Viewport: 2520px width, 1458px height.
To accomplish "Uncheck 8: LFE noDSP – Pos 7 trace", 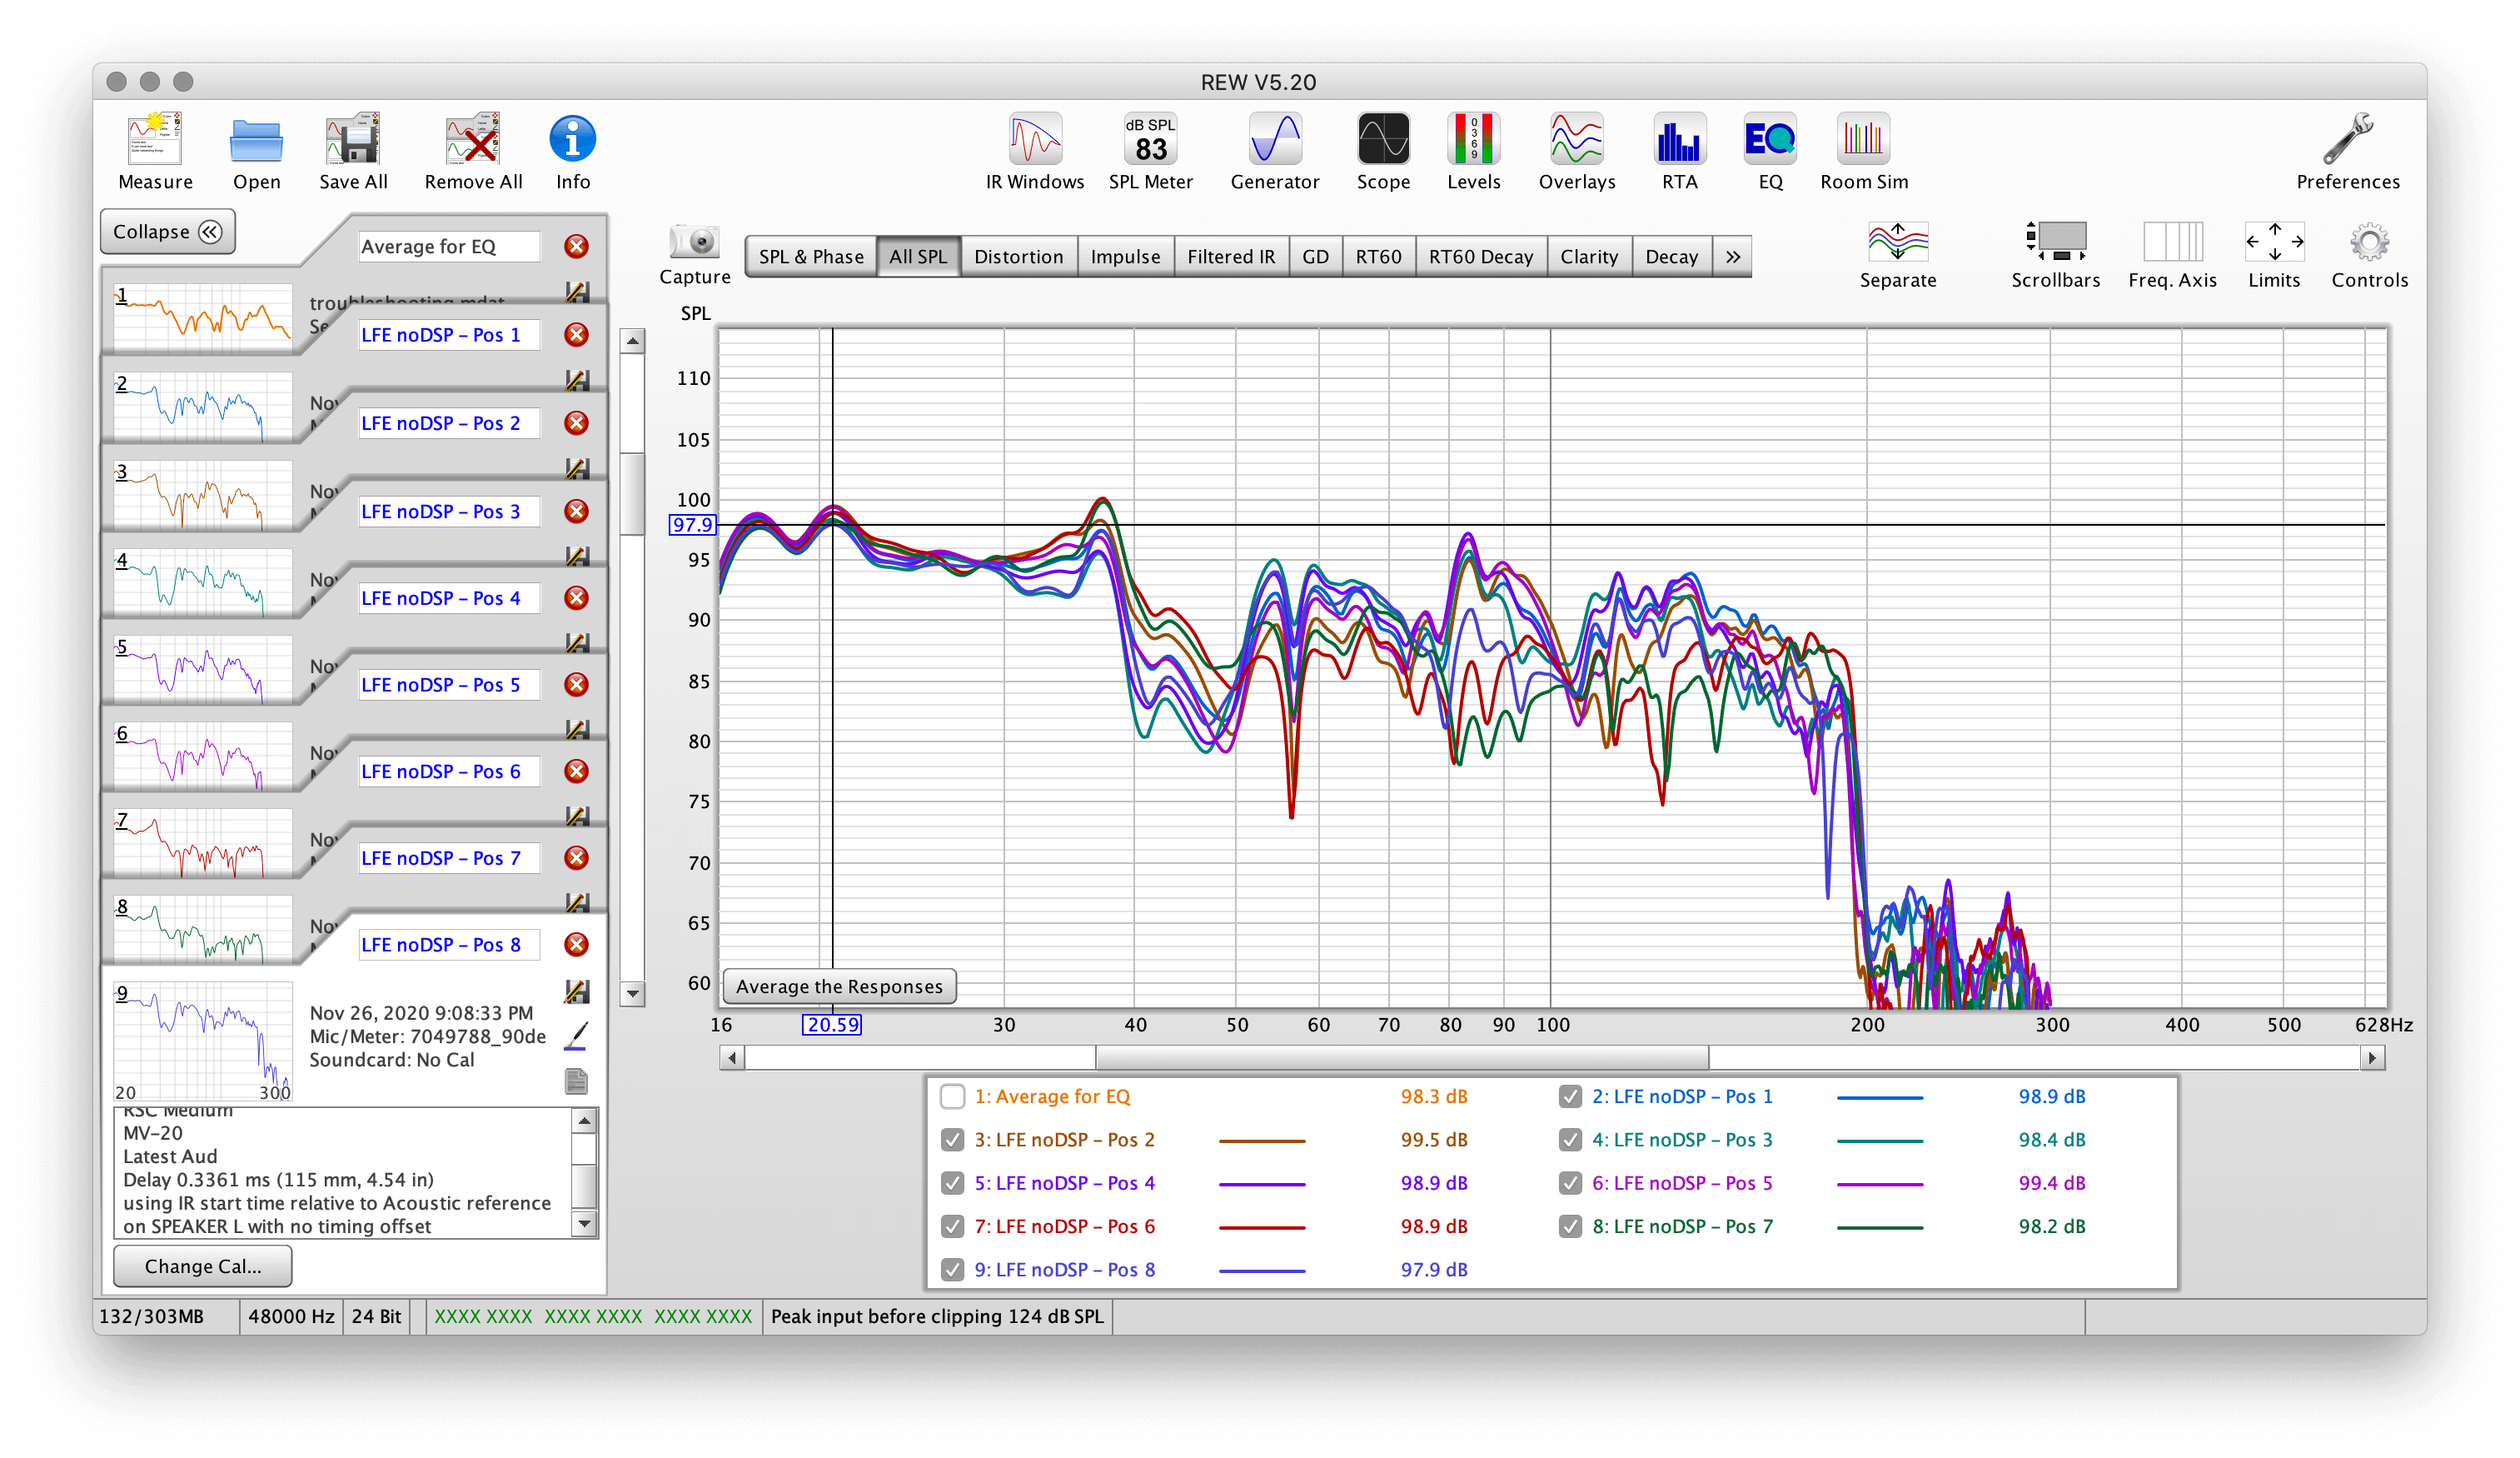I will click(x=1570, y=1226).
